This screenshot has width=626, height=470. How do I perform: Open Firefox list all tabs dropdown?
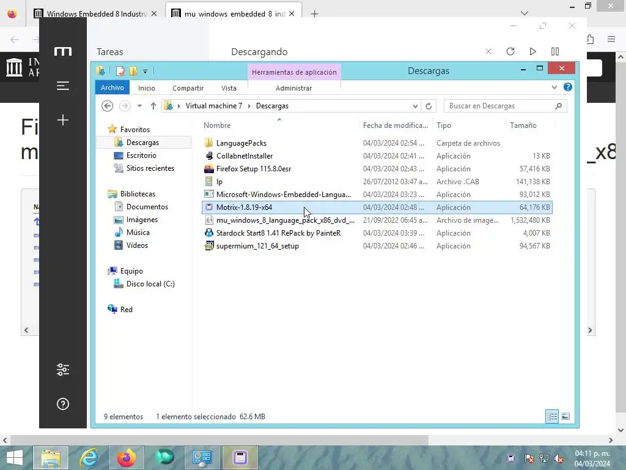(x=524, y=13)
